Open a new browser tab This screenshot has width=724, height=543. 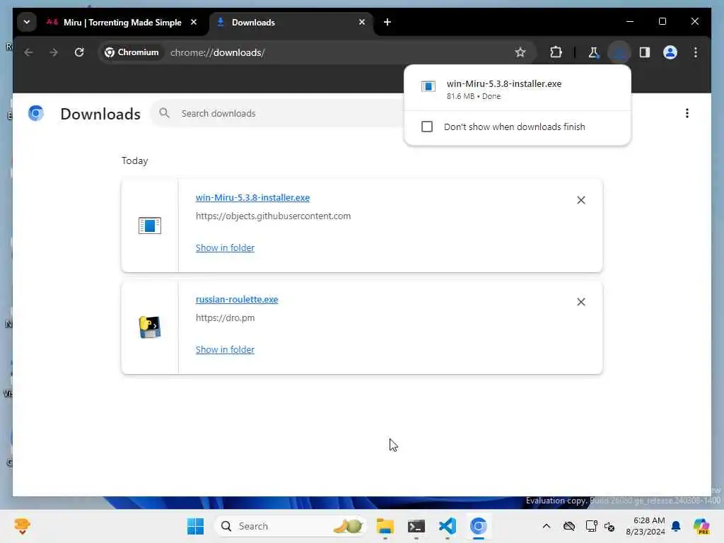tap(387, 22)
